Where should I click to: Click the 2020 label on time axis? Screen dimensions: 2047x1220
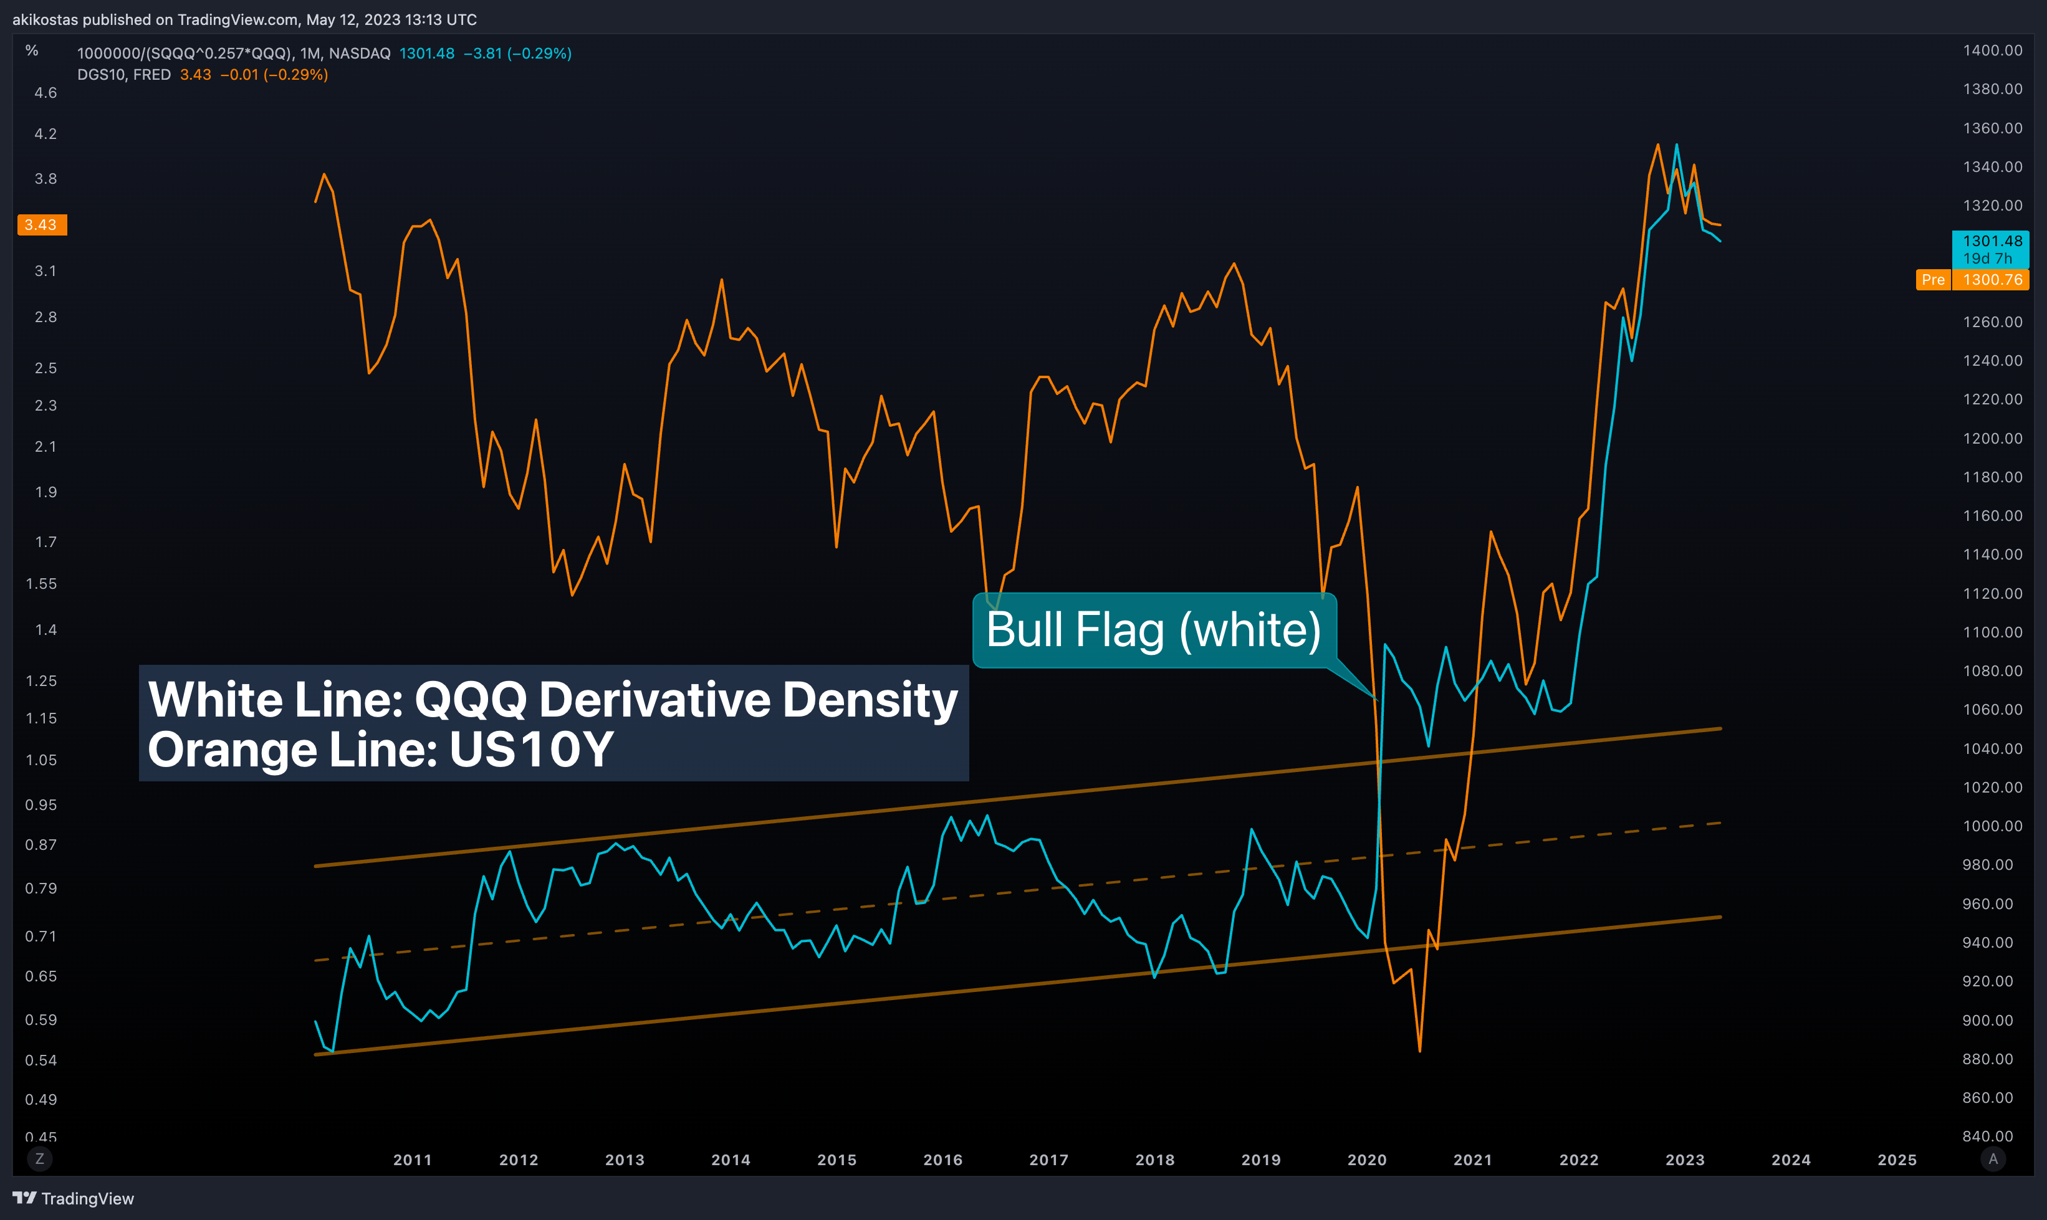point(1368,1160)
